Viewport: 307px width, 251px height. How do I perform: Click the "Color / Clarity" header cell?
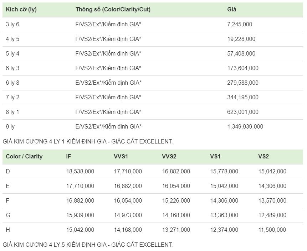click(x=24, y=156)
